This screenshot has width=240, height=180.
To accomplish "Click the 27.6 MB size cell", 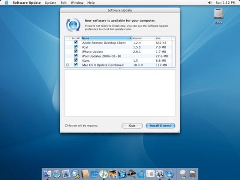I will (162, 56).
